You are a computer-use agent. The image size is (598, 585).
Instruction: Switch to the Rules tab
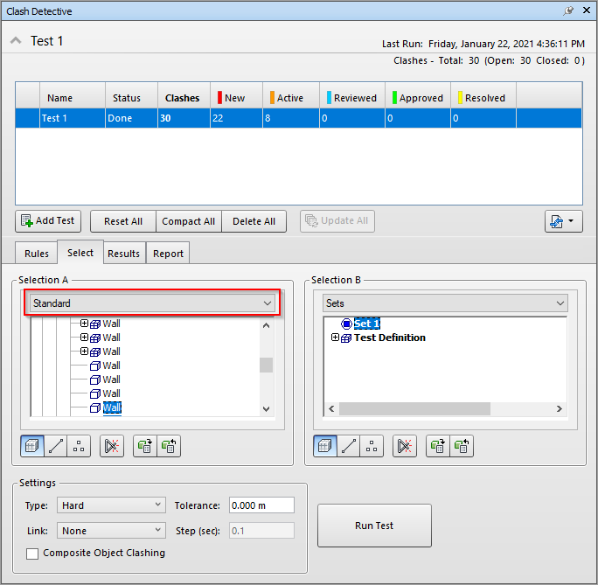point(37,254)
